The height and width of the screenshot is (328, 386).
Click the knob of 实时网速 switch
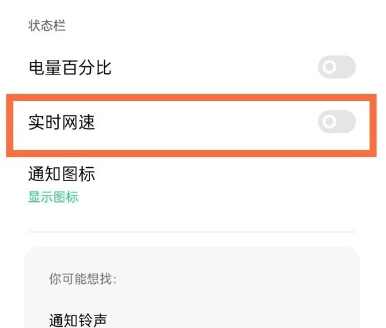pyautogui.click(x=329, y=122)
